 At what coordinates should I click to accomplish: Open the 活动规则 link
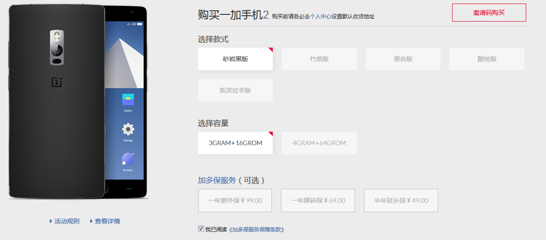pos(67,221)
